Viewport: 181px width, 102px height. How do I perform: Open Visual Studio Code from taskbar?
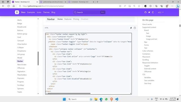[x=117, y=99]
